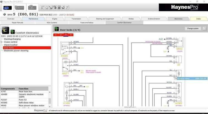The image size is (208, 114).
Task: Click the A6271 component label in the diagram
Action: click(65, 73)
